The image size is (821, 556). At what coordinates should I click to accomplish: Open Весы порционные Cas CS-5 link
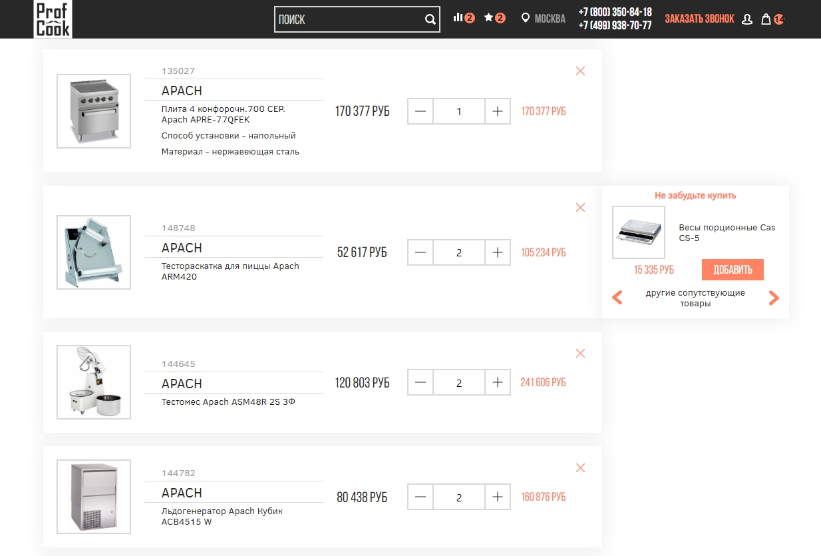pos(727,232)
